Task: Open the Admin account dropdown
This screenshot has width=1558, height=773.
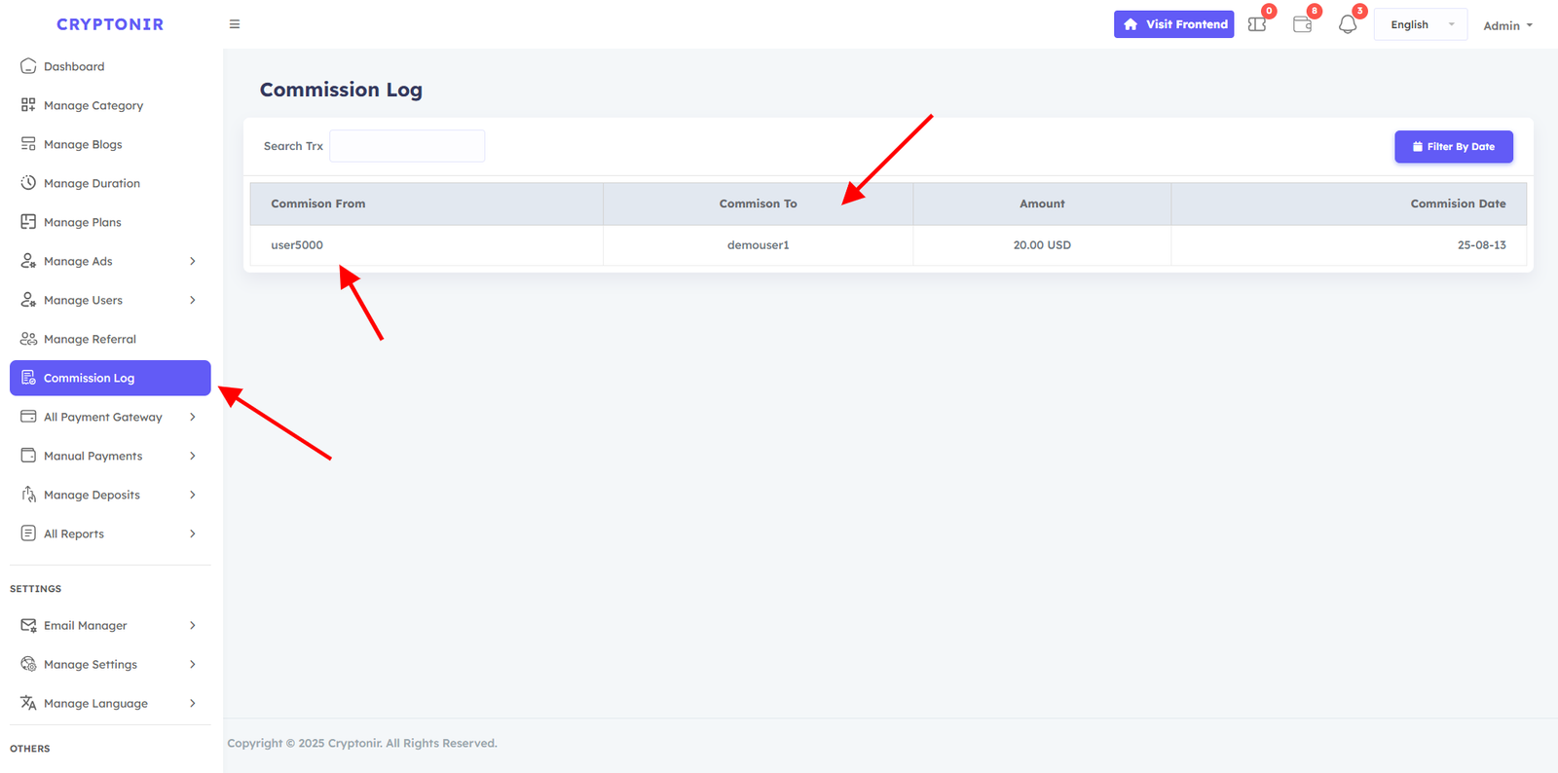Action: (x=1507, y=25)
